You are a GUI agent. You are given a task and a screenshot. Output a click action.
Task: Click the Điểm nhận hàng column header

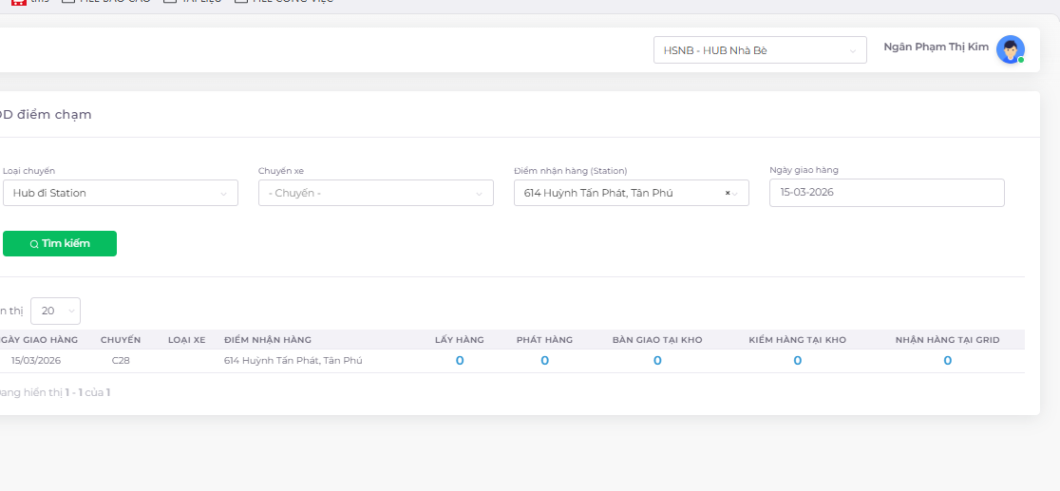(268, 340)
